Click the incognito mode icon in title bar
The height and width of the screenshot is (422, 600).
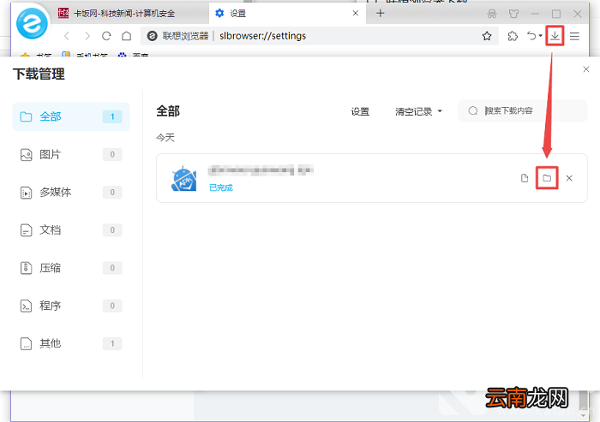point(492,15)
